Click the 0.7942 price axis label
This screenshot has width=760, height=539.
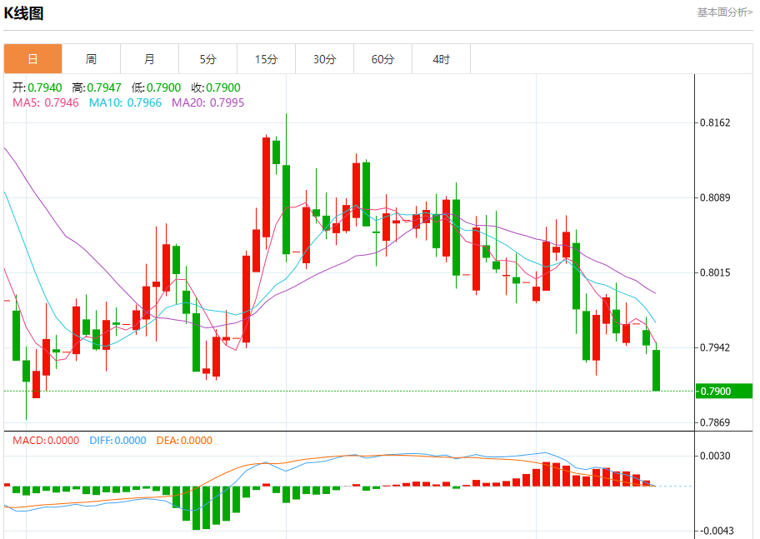click(715, 347)
